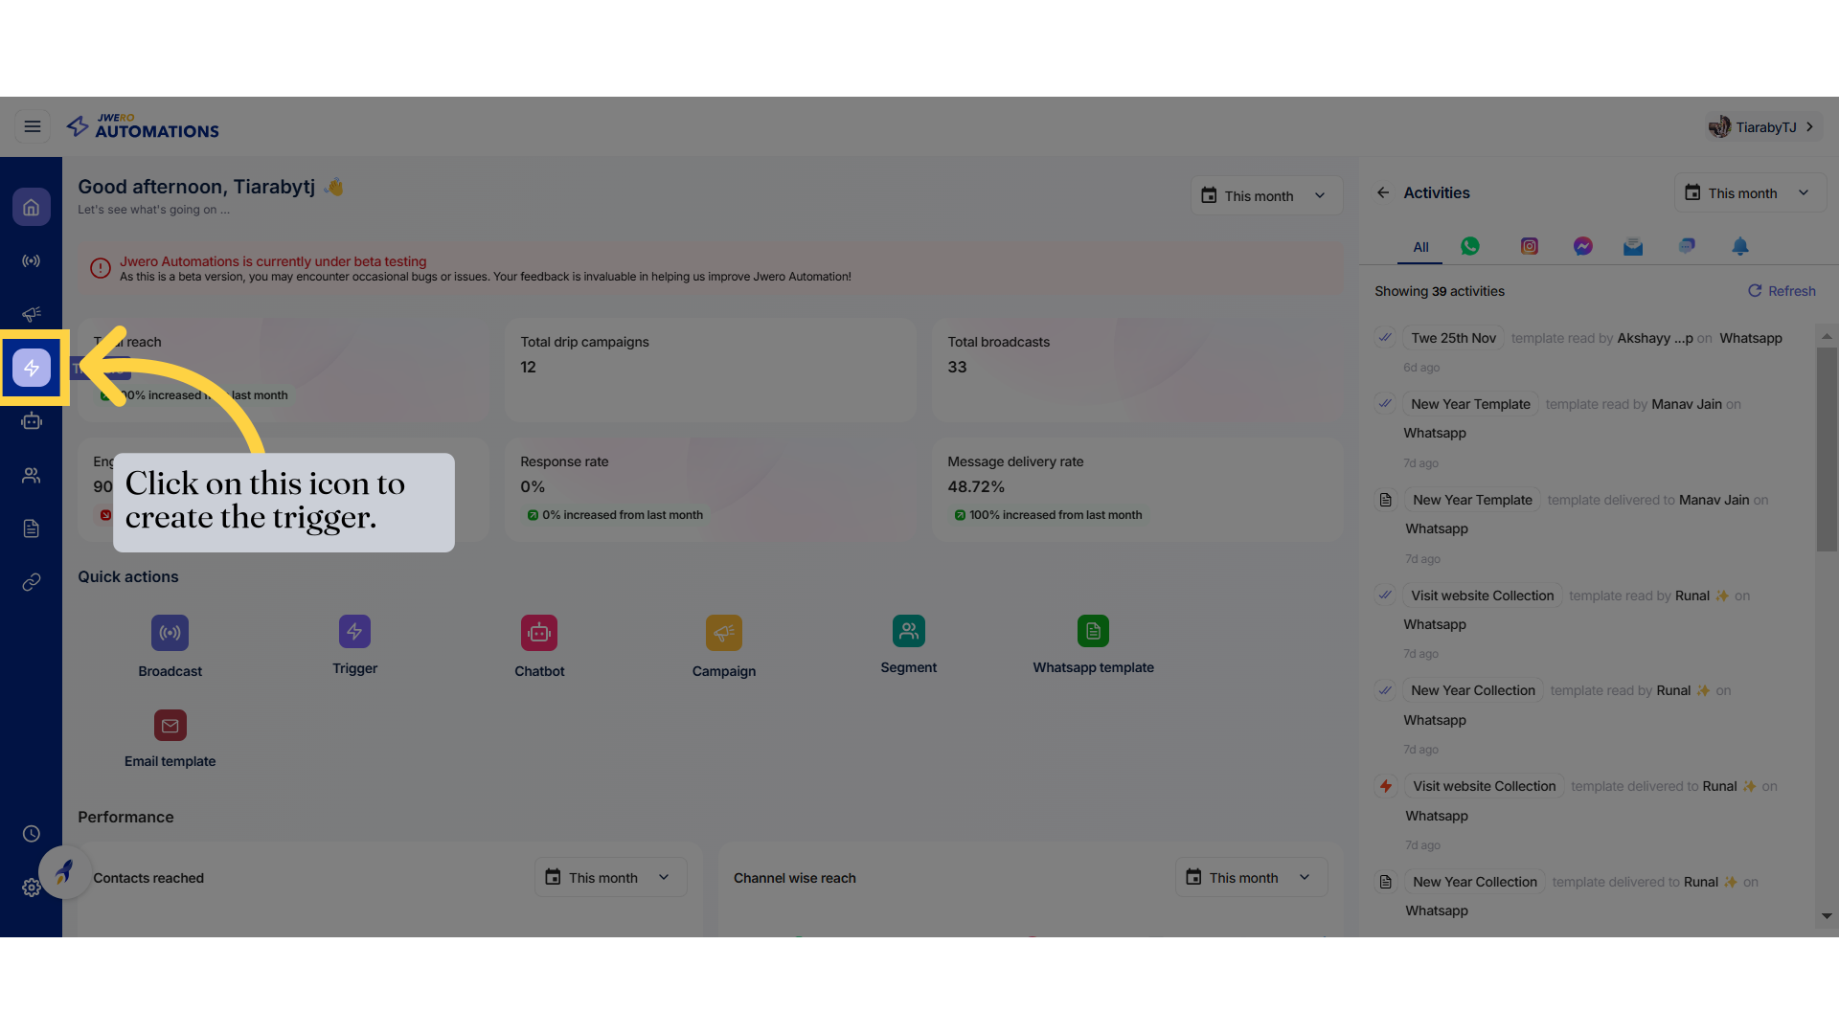Viewport: 1839px width, 1034px height.
Task: Toggle the hamburger menu sidebar
Action: (x=33, y=126)
